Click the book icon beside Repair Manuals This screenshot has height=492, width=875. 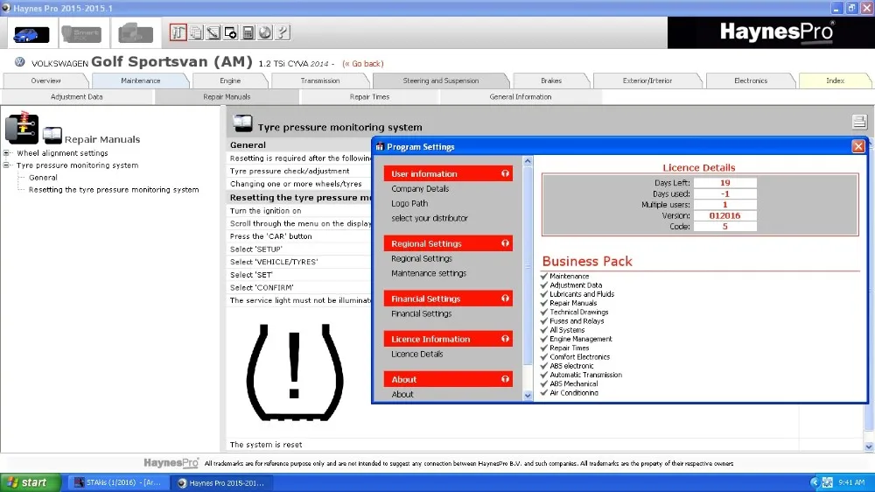click(x=52, y=136)
